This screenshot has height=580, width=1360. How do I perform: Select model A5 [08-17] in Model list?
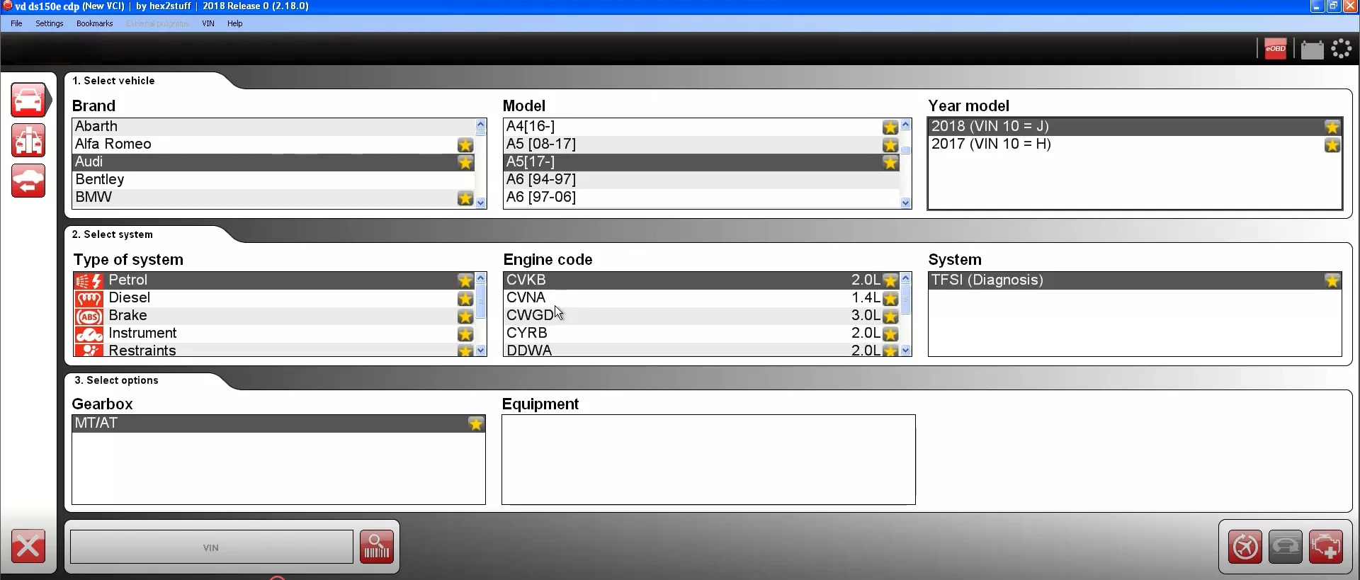[x=701, y=144]
